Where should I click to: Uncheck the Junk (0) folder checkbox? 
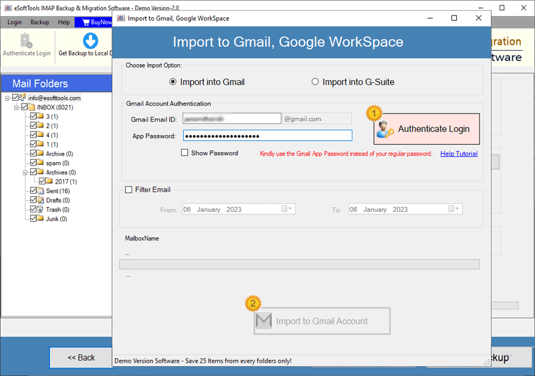pos(33,218)
